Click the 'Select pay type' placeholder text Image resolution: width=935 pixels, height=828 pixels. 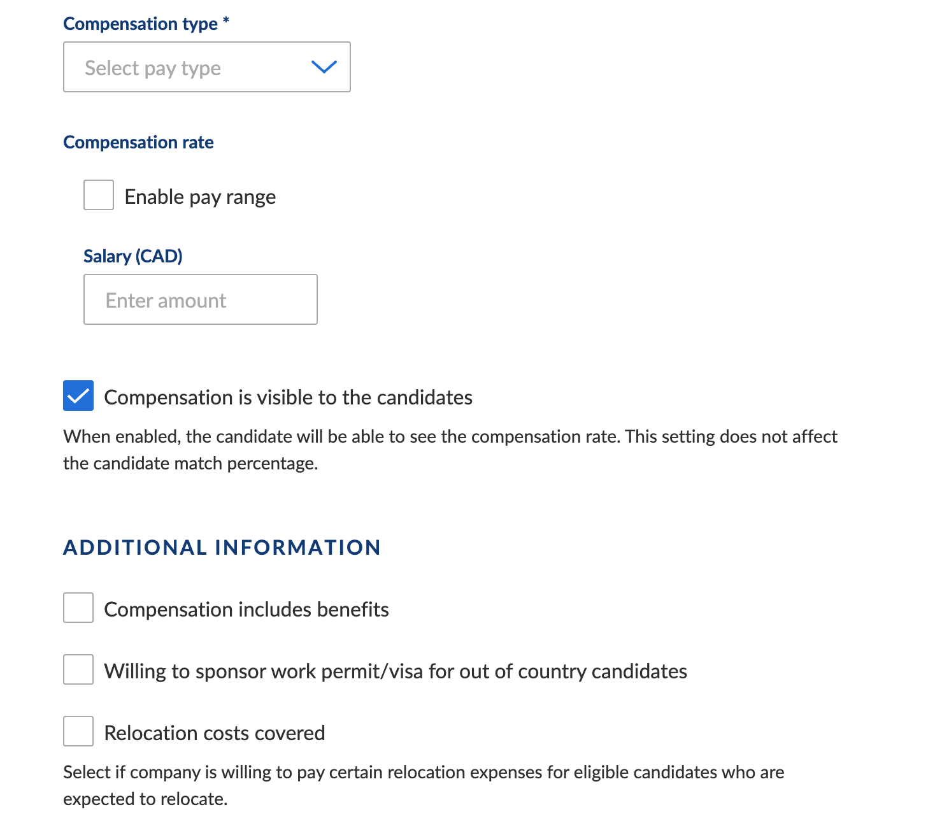coord(153,68)
